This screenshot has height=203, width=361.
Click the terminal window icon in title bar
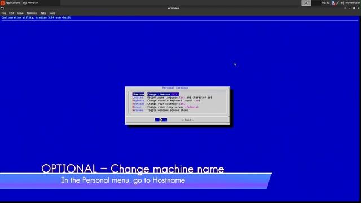coord(2,8)
